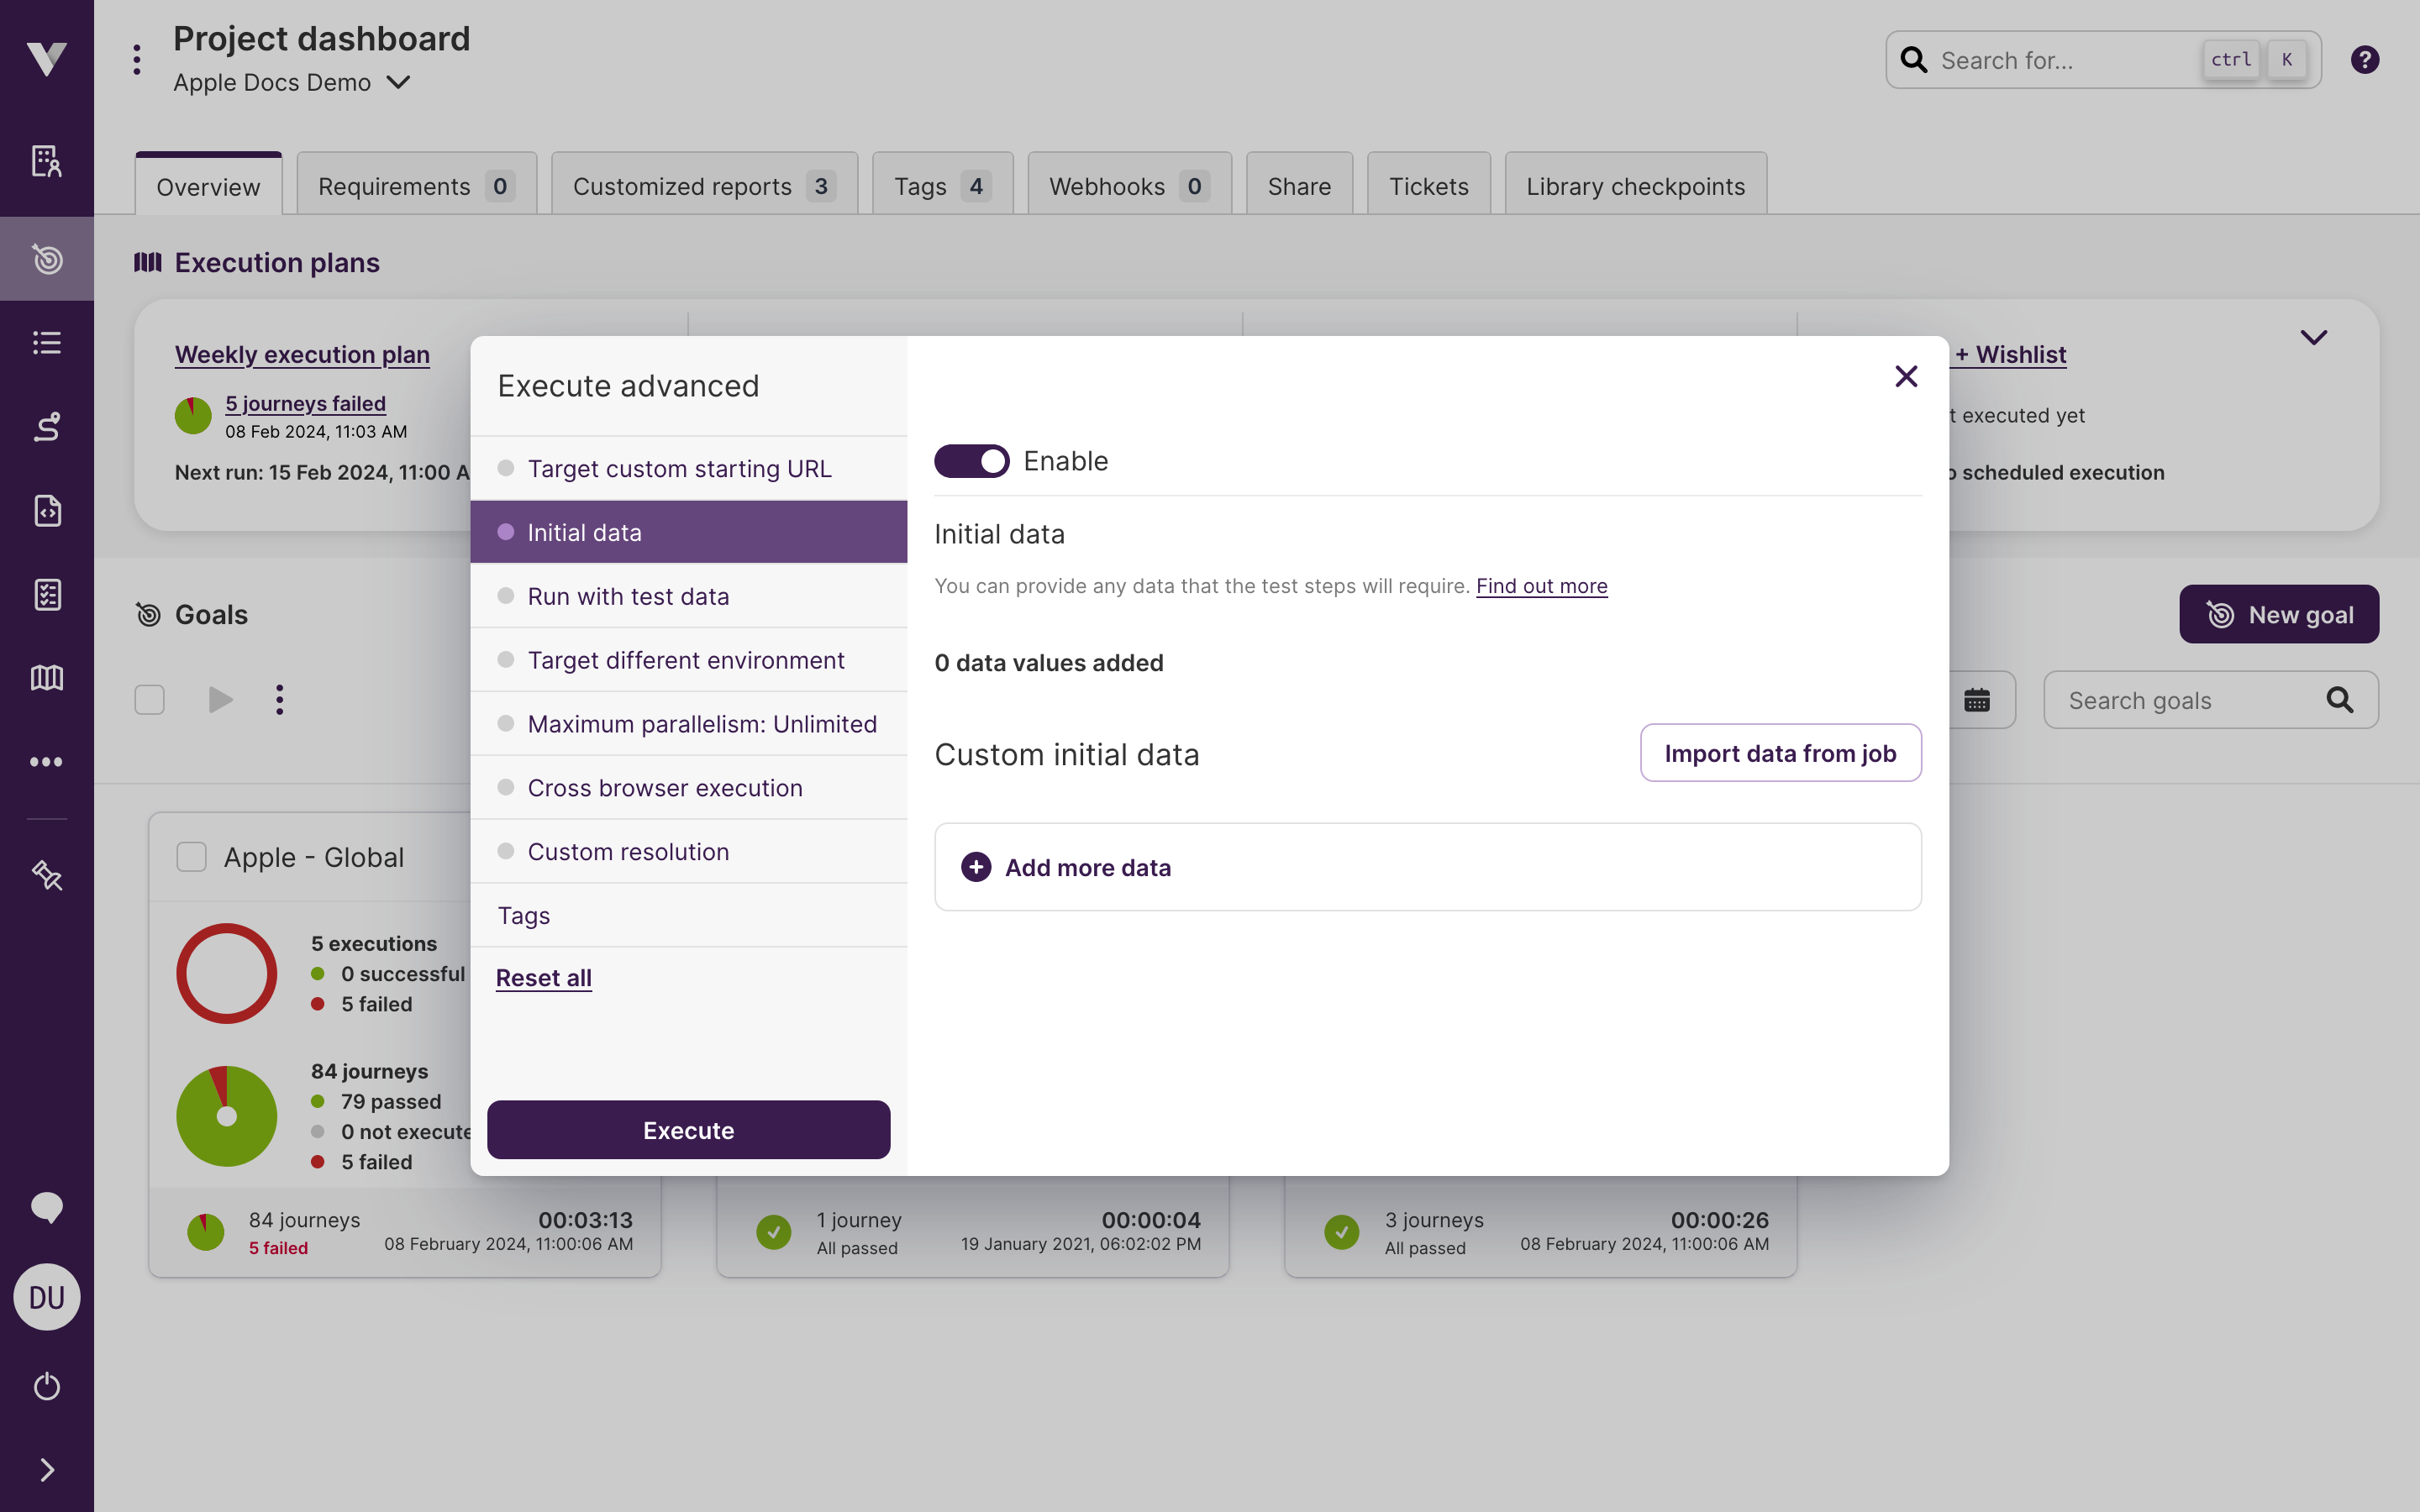The image size is (2420, 1512).
Task: Check the Apple - Global checkbox
Action: tap(191, 856)
